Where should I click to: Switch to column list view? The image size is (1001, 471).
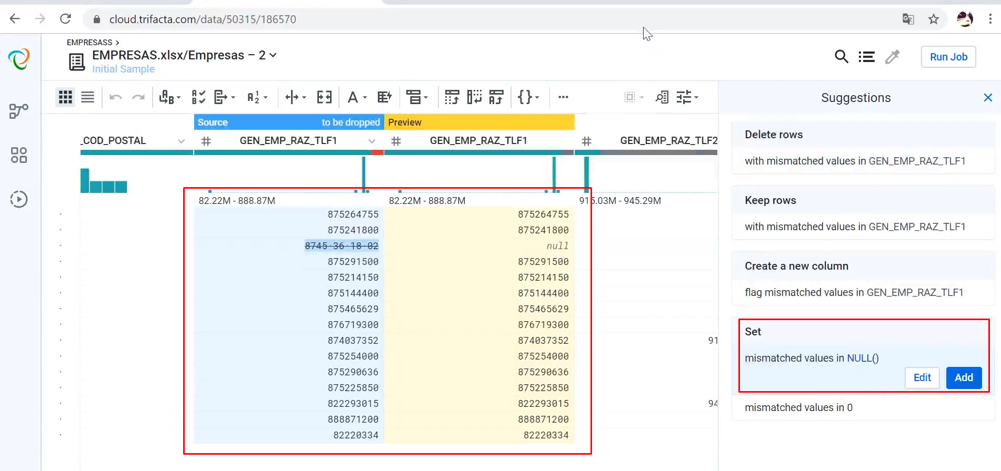pos(87,97)
